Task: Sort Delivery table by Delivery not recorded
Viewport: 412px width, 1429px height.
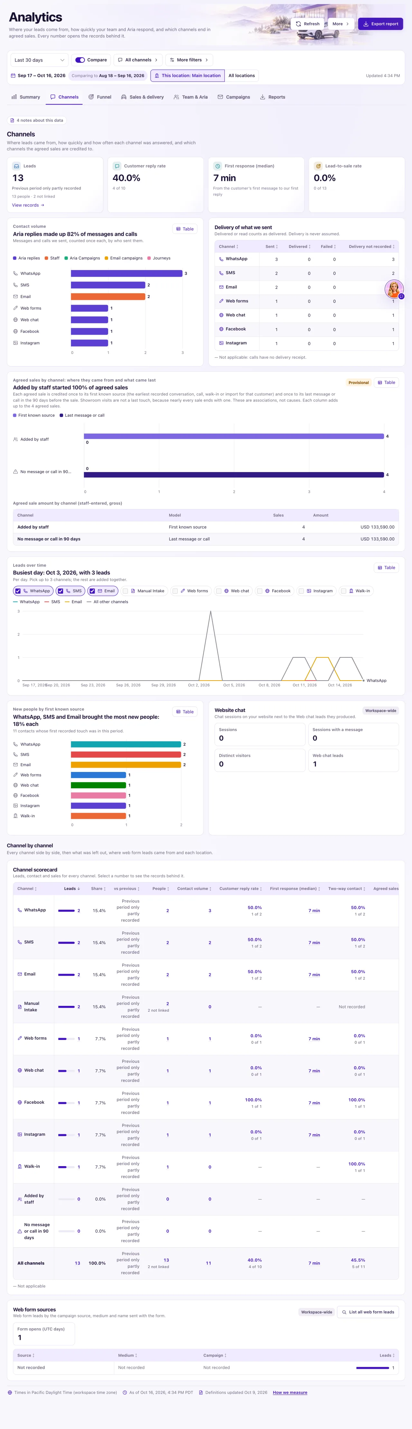Action: [371, 246]
